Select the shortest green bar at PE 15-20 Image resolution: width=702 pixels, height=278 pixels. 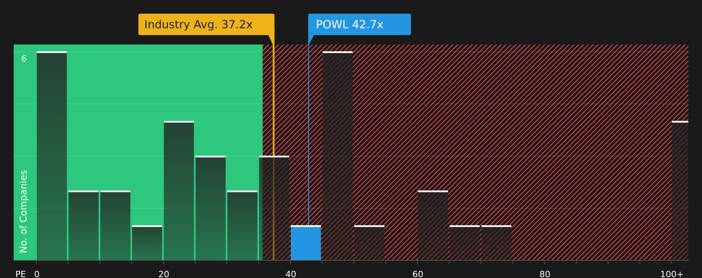(147, 243)
